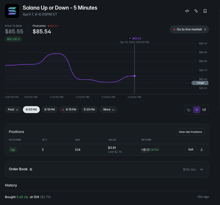Click the 5:03:00 PM axis label

point(83,97)
